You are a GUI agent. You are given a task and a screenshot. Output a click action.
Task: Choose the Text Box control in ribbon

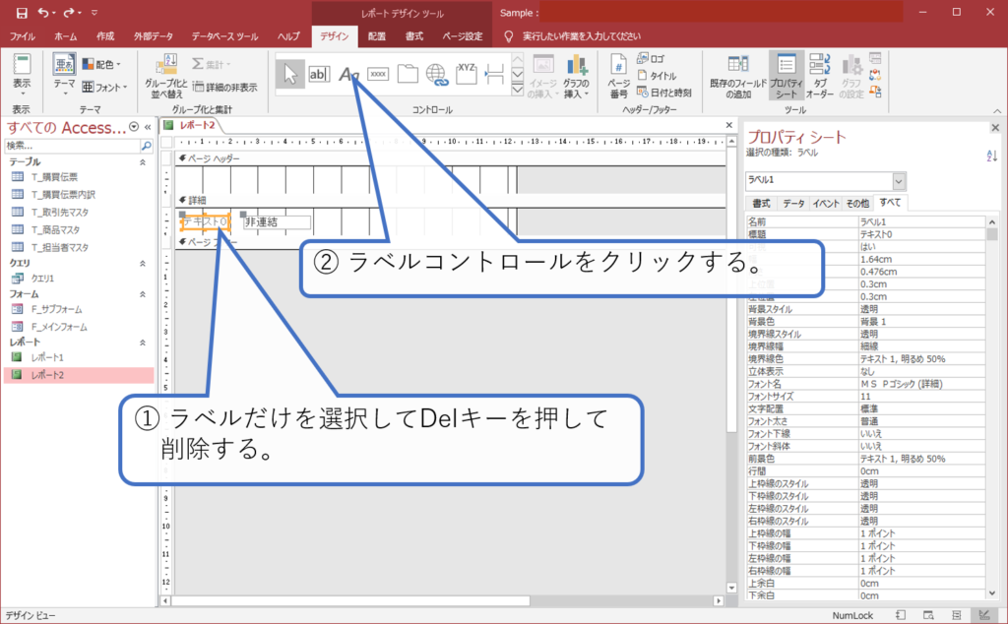[x=320, y=74]
